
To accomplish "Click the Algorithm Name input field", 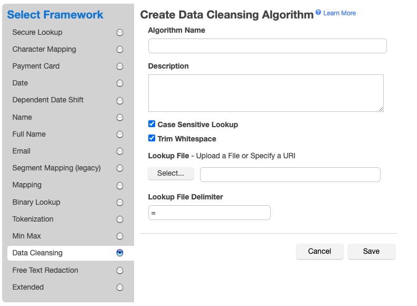I will (x=267, y=46).
